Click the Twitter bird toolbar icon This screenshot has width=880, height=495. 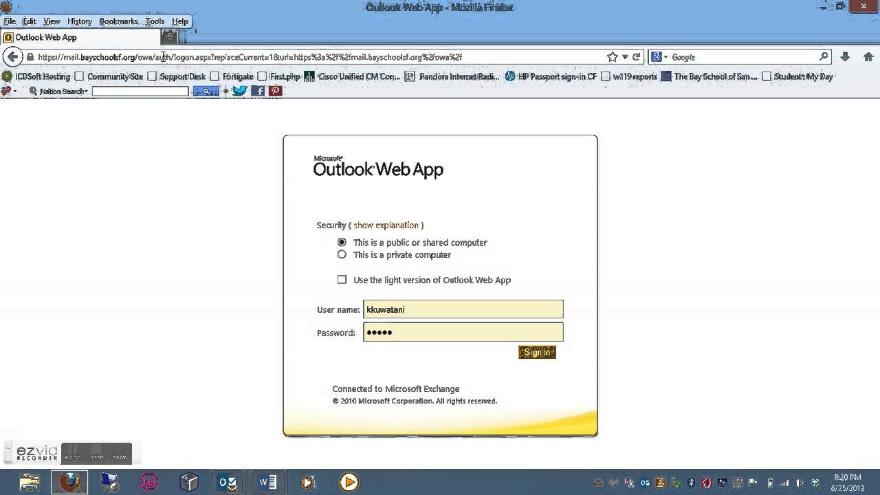[239, 91]
